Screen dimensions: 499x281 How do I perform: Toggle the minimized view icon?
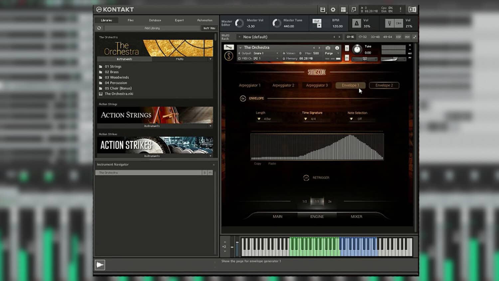point(354,10)
